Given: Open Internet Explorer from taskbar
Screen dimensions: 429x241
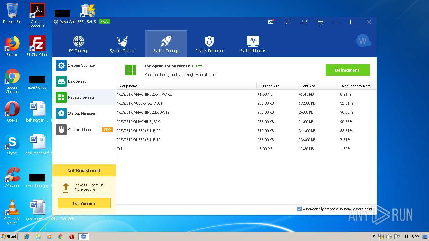Looking at the screenshot, I should (x=27, y=237).
